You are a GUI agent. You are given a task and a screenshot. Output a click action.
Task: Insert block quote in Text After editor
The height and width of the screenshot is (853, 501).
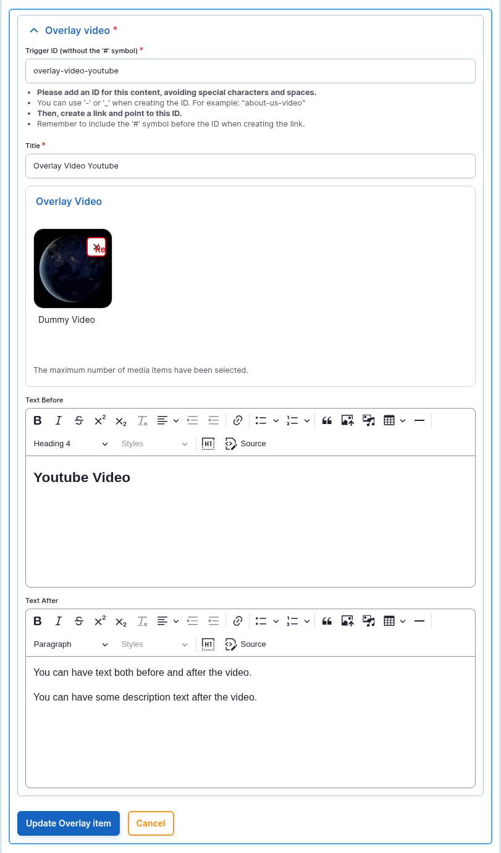pyautogui.click(x=327, y=621)
